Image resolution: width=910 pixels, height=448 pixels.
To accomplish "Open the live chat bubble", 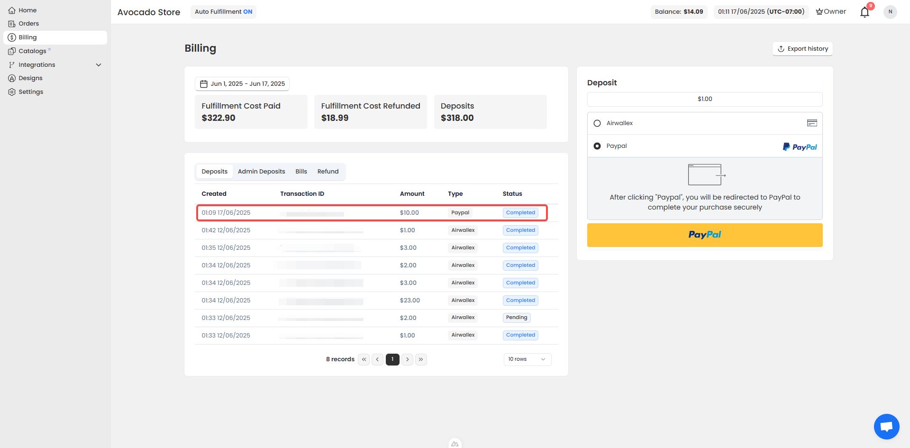I will [886, 427].
